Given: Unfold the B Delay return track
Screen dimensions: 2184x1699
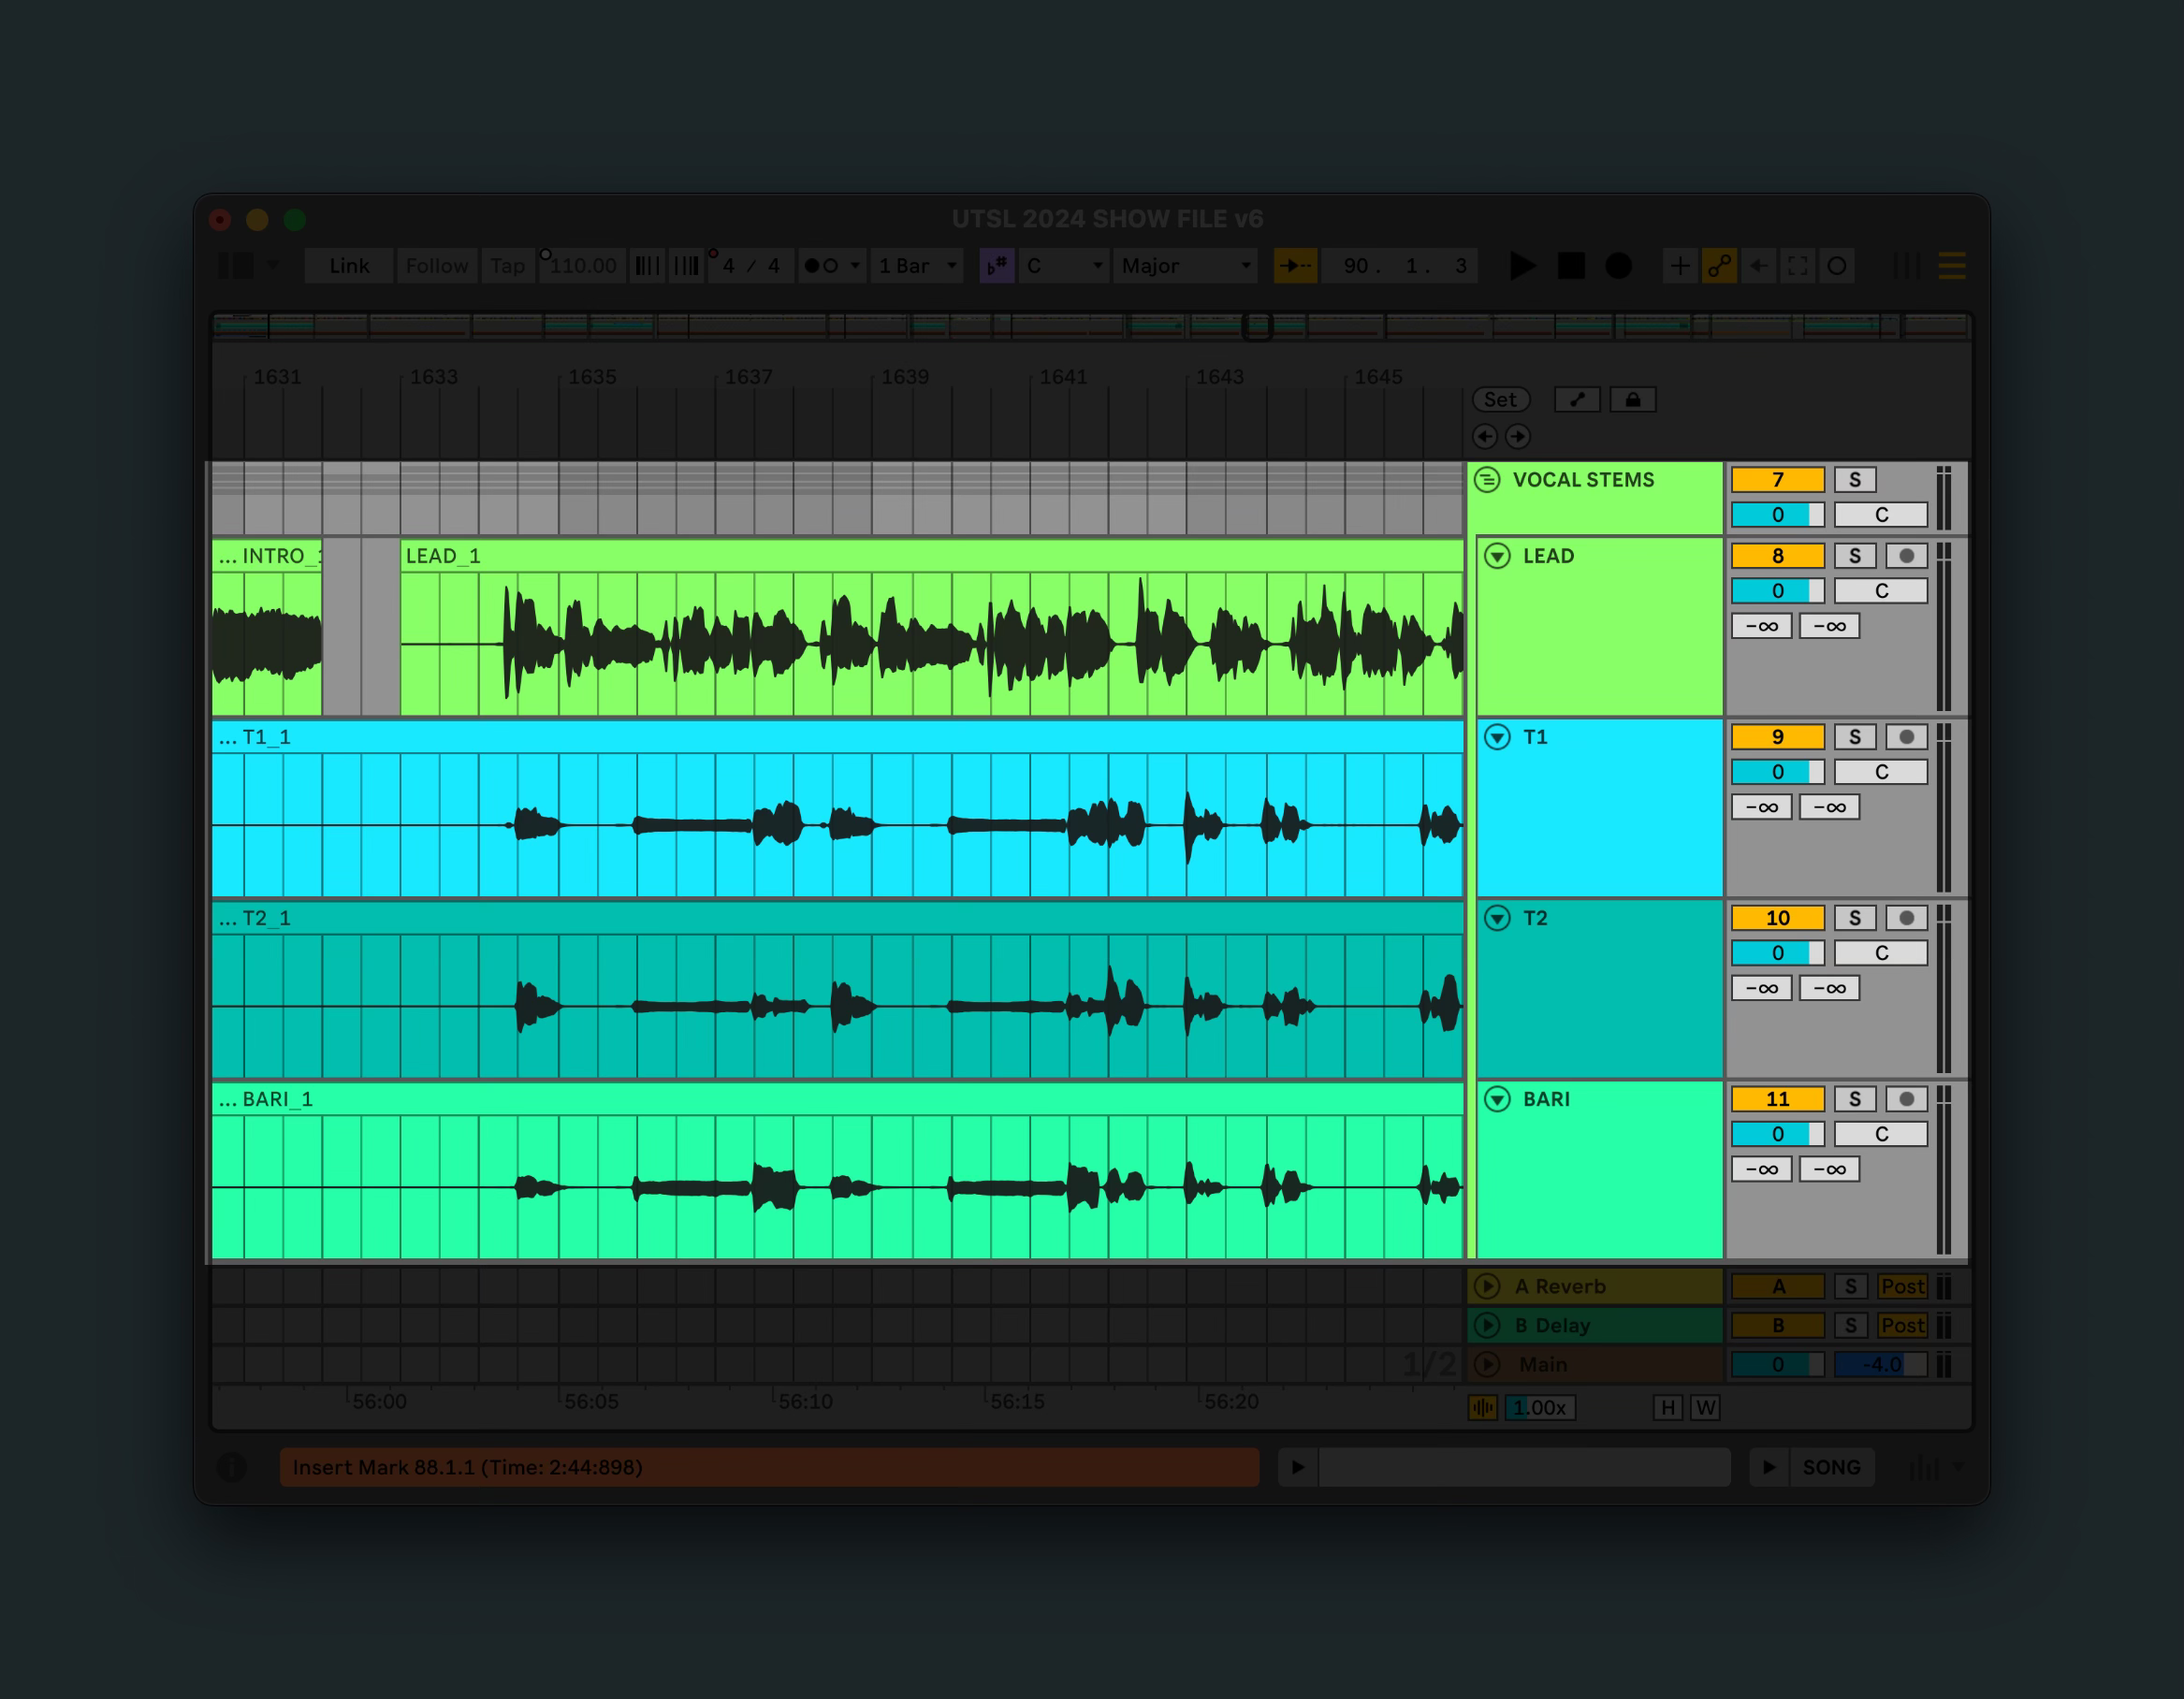Looking at the screenshot, I should [1488, 1325].
